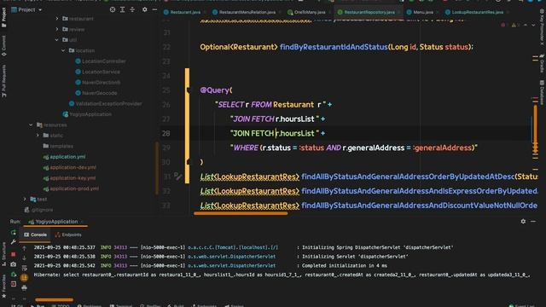546x307 pixels.
Task: Expand the static folder
Action: point(38,136)
